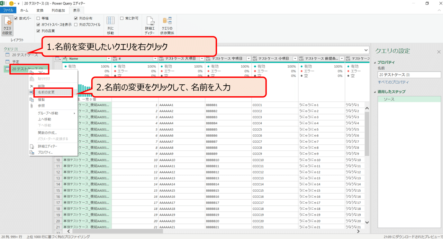Open the テストケース 中項目 column filter dropdown
The width and height of the screenshot is (443, 239).
coord(248,59)
